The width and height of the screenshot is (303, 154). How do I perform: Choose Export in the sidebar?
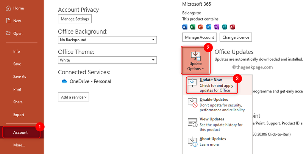pyautogui.click(x=19, y=115)
